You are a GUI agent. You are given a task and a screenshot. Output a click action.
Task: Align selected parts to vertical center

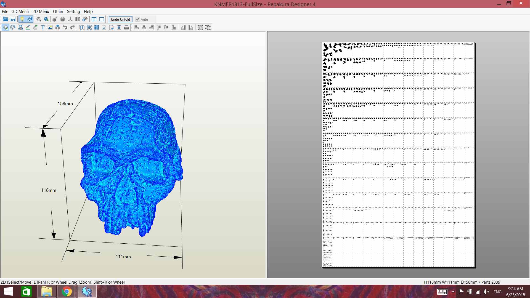[166, 27]
